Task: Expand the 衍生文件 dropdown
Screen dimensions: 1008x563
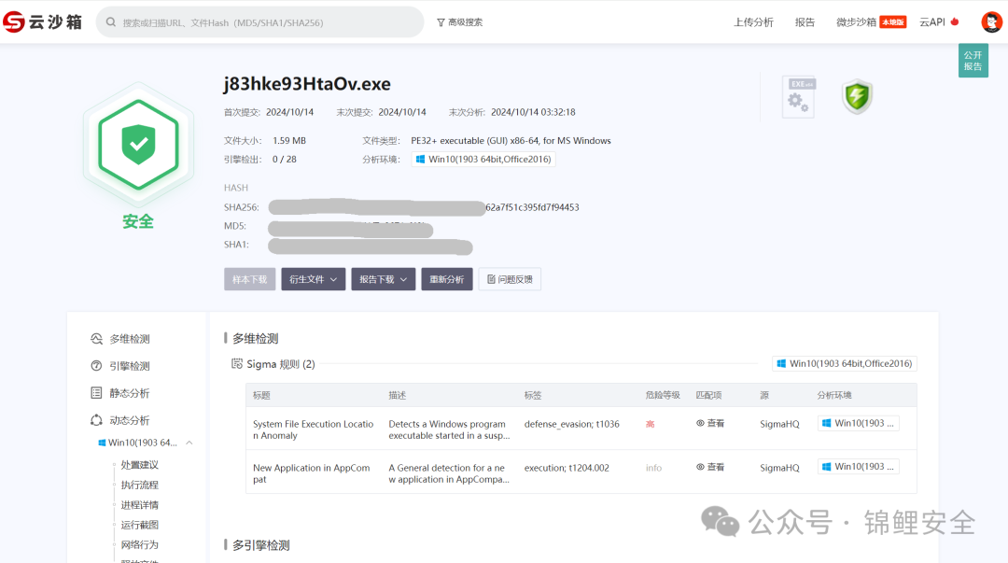Action: tap(313, 279)
